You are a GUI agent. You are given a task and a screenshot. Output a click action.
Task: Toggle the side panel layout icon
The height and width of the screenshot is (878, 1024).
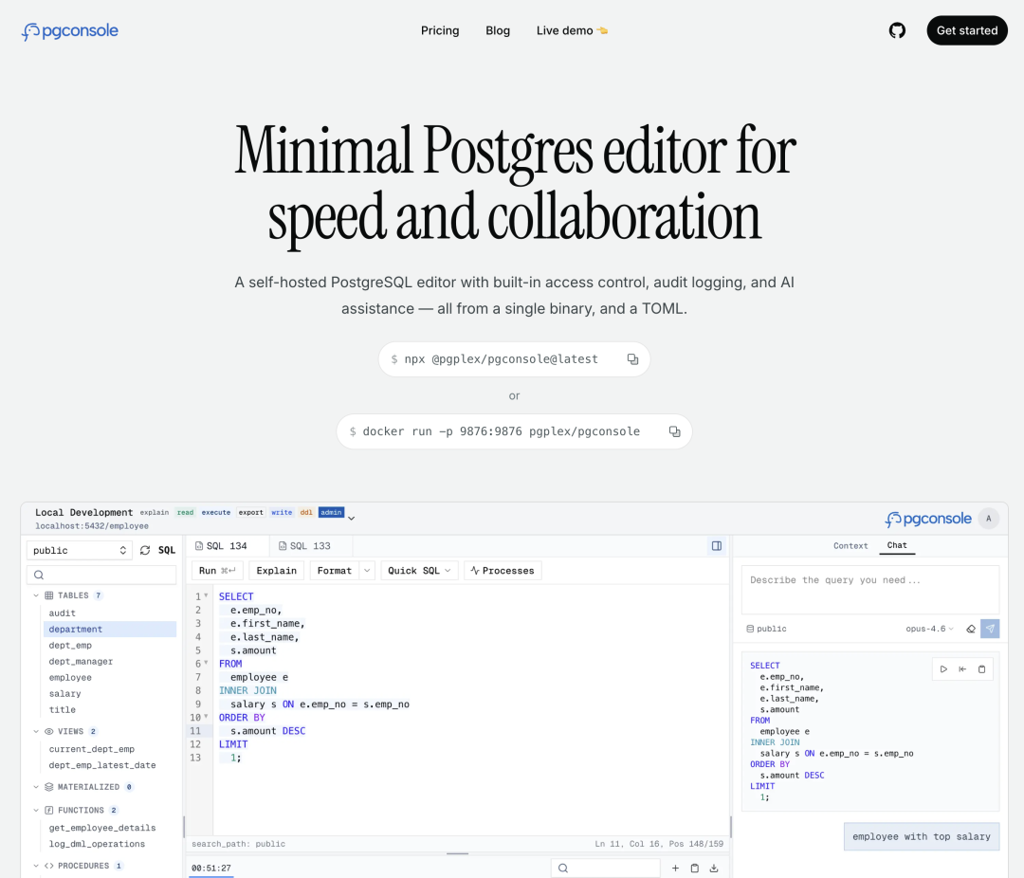717,546
